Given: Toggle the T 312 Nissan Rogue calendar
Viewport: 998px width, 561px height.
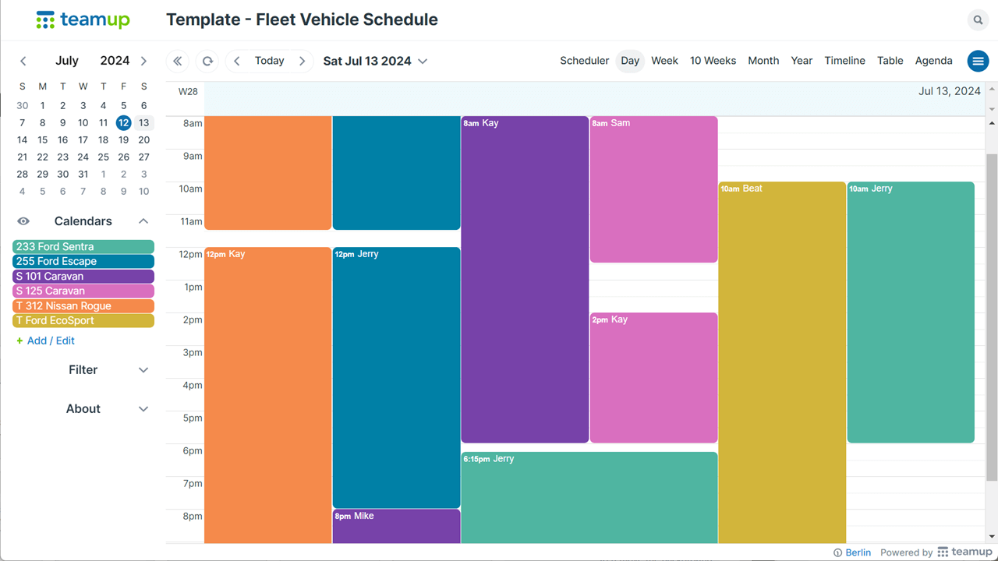Looking at the screenshot, I should click(83, 305).
